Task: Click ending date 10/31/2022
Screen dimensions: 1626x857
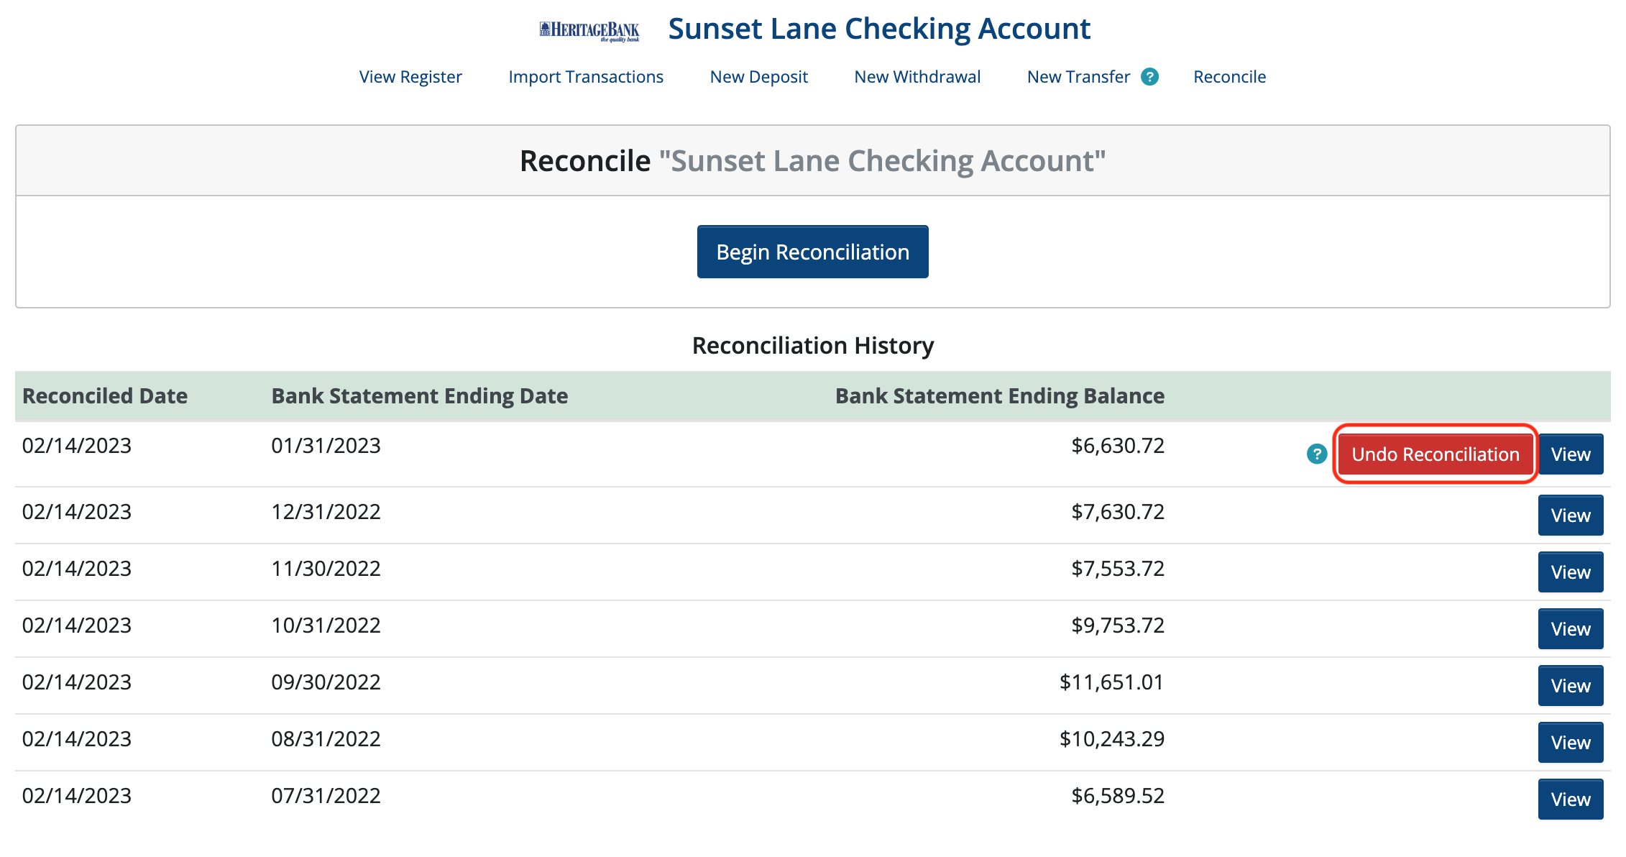Action: tap(326, 625)
